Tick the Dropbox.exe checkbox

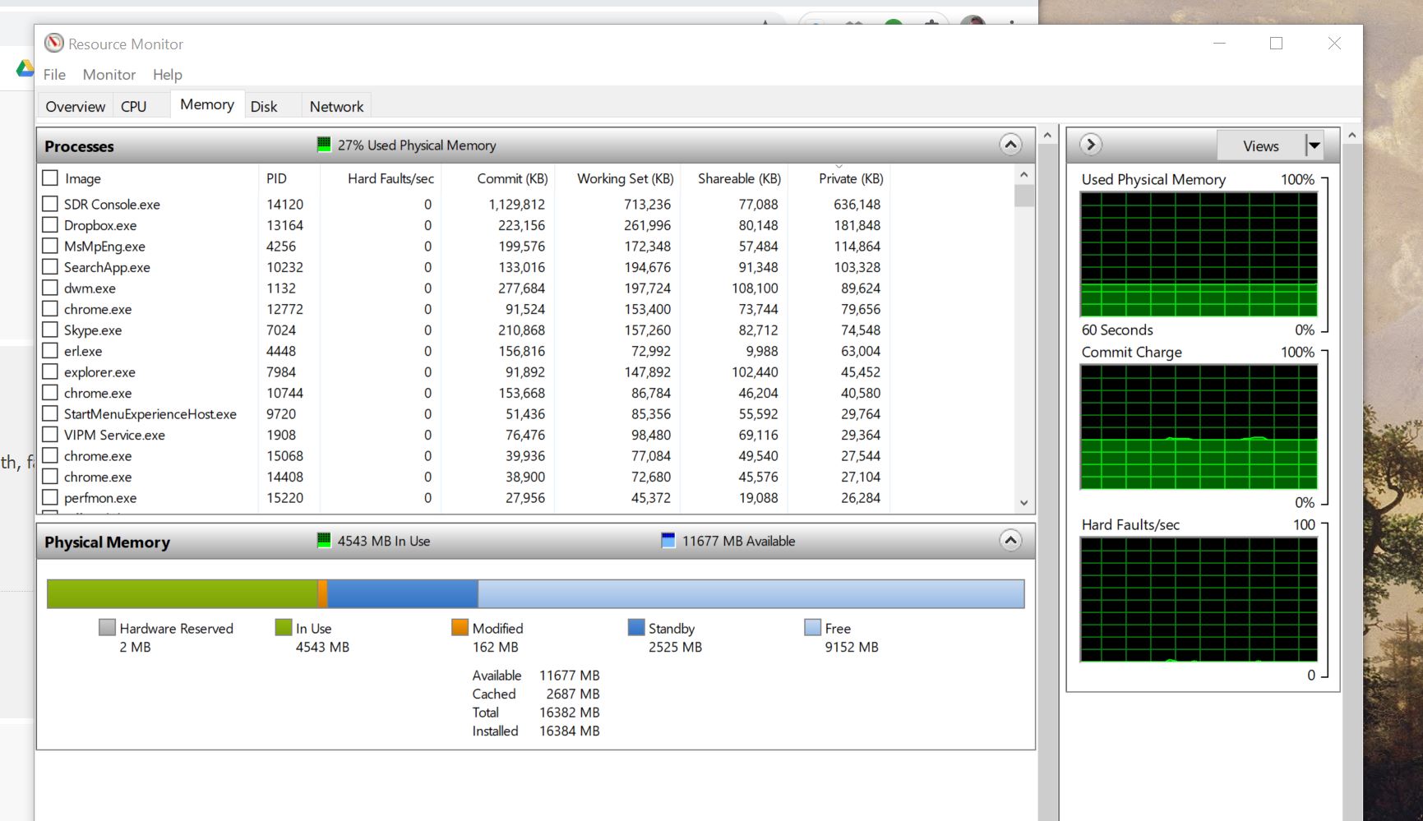[x=50, y=225]
